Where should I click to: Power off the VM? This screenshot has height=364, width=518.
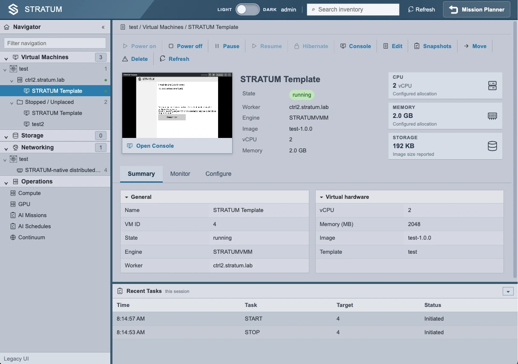[x=185, y=46]
